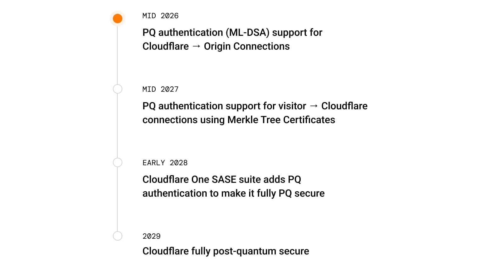
Task: Click the arrow between Cloudflare and Origin Connections
Action: tap(196, 46)
